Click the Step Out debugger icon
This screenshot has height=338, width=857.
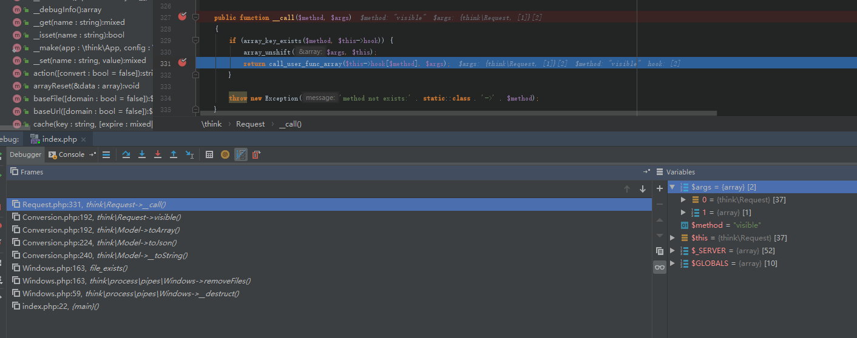pyautogui.click(x=174, y=154)
